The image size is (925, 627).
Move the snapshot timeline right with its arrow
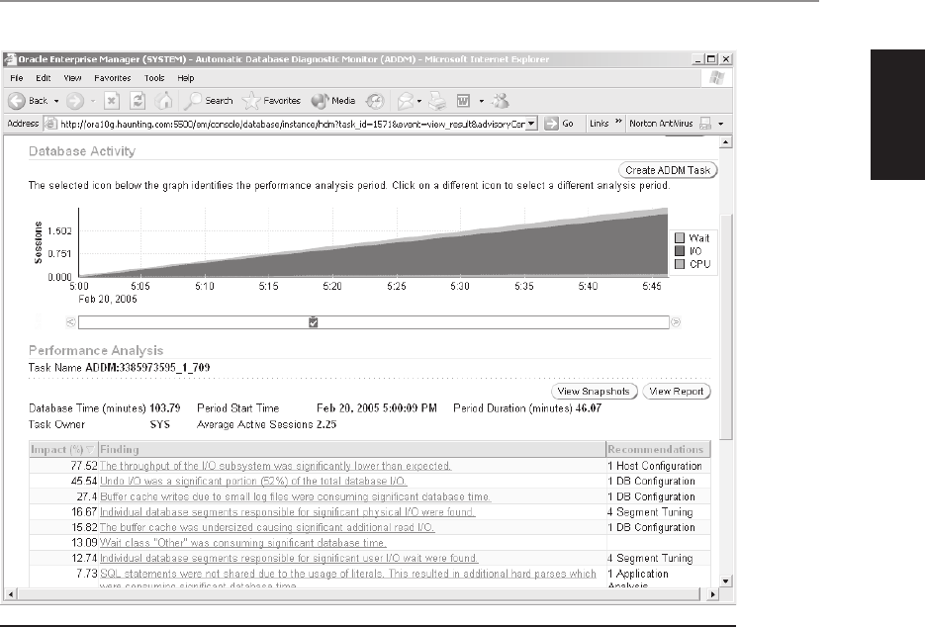click(676, 322)
